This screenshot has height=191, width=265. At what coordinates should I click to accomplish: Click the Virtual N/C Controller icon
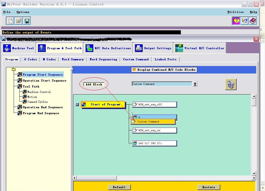(x=179, y=48)
